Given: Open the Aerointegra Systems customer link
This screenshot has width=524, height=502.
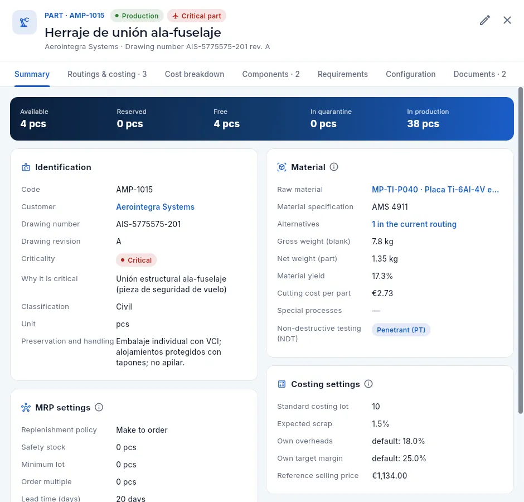Looking at the screenshot, I should tap(155, 207).
